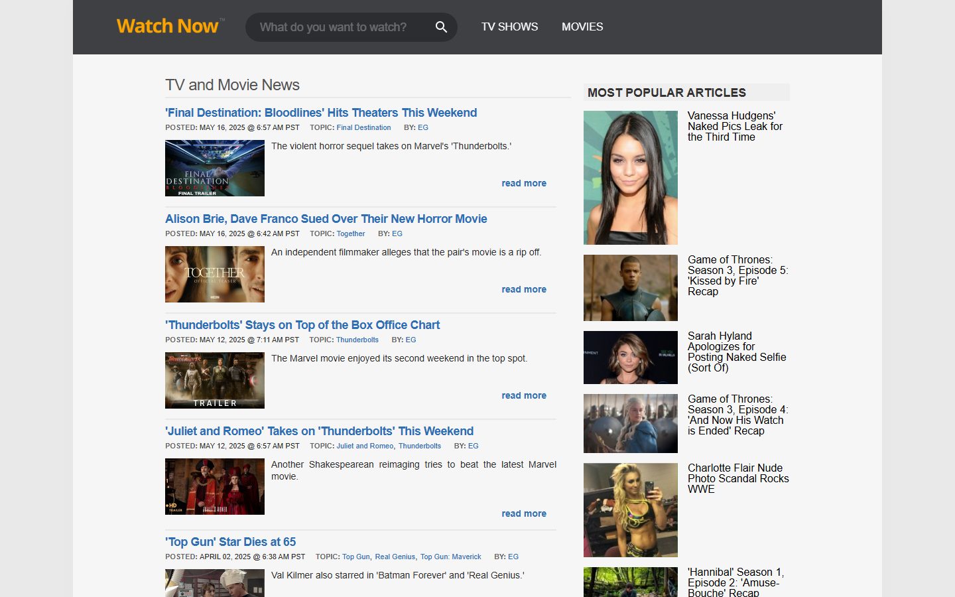Screen dimensions: 955x597
Task: Open the Final Destination trailer thumbnail
Action: pyautogui.click(x=215, y=168)
